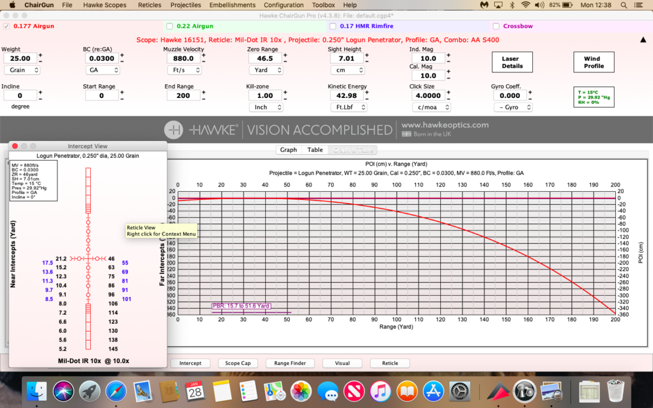Collapse the input panel with the black triangle

point(643,40)
